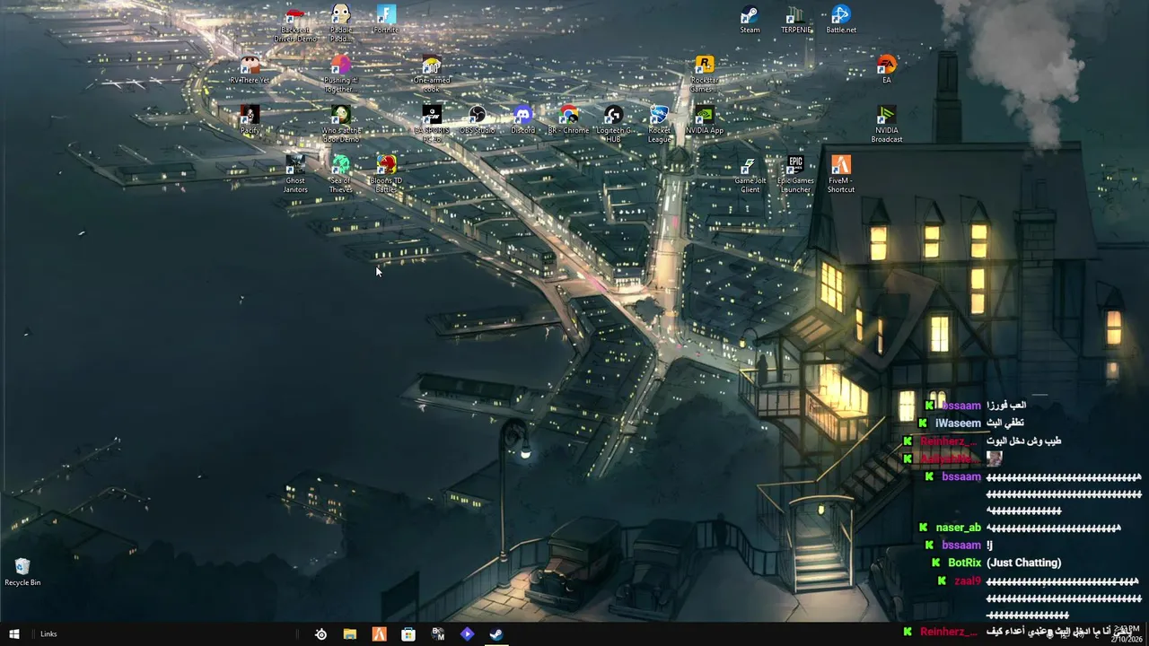
Task: Click the Links toolbar label in taskbar
Action: coord(48,634)
